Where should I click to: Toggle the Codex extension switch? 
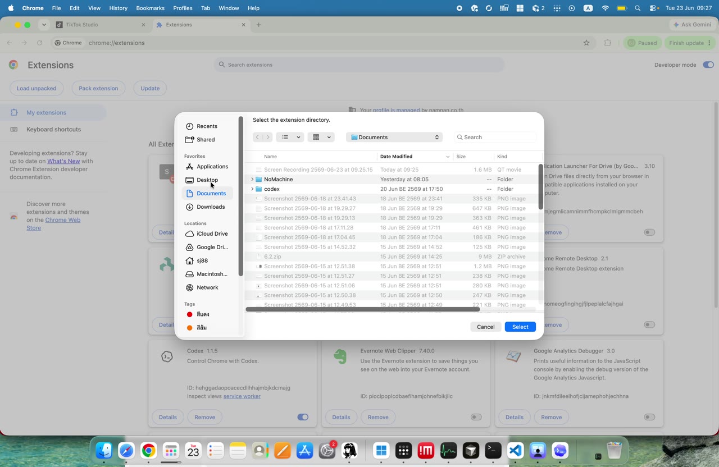point(303,417)
